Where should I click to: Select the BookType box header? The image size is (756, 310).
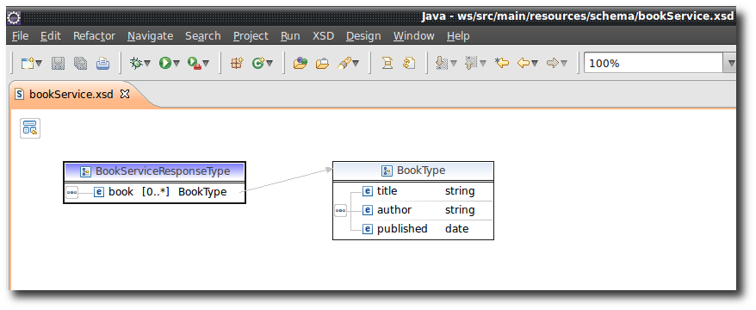[413, 170]
